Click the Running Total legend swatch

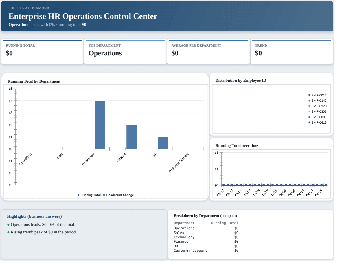(78, 195)
